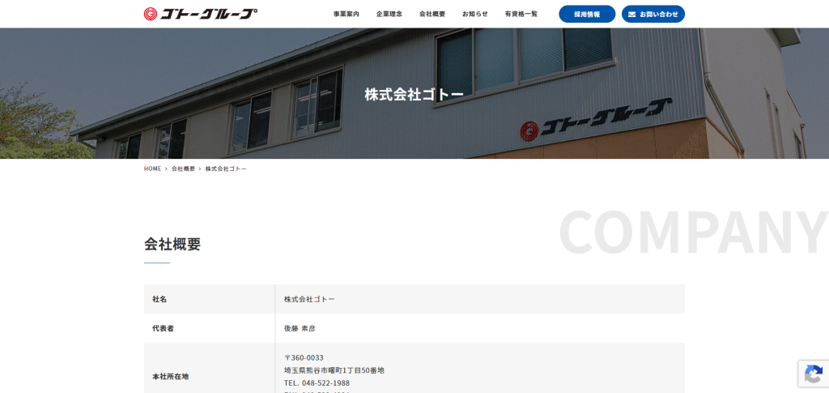Viewport: 829px width, 393px height.
Task: Open the 有資格一覧 menu item
Action: click(521, 15)
